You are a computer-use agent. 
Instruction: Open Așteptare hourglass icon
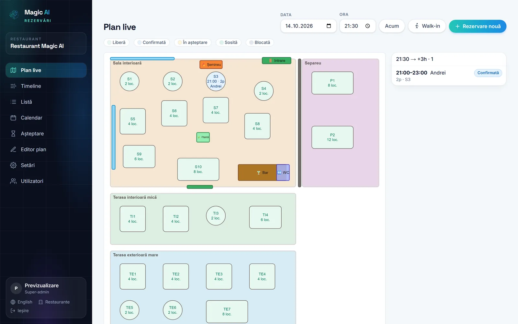pos(13,133)
